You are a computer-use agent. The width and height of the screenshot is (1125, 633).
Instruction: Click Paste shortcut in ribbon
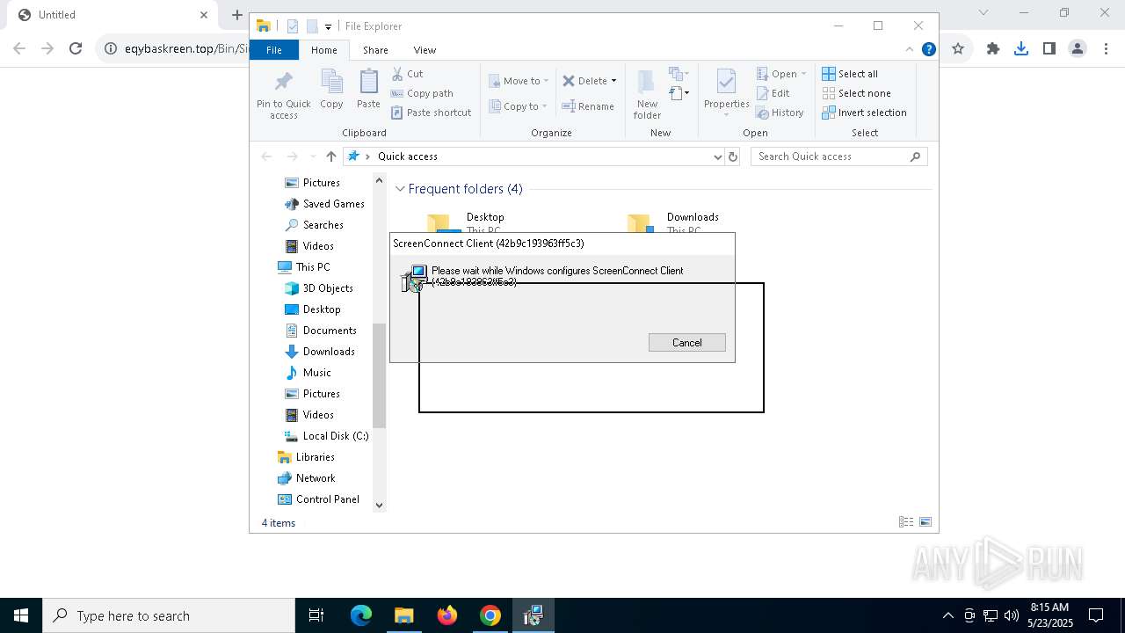pos(431,113)
